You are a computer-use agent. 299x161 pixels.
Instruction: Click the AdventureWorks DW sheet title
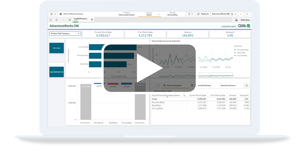click(64, 26)
